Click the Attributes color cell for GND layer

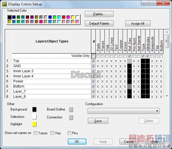147,66
